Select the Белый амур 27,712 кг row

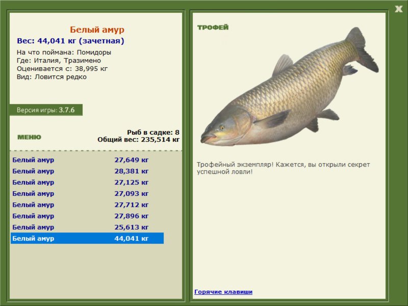pos(87,205)
